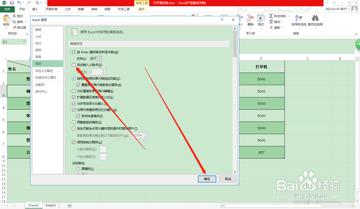Click the Clear eraser icon
The height and width of the screenshot is (209, 360).
(271, 28)
